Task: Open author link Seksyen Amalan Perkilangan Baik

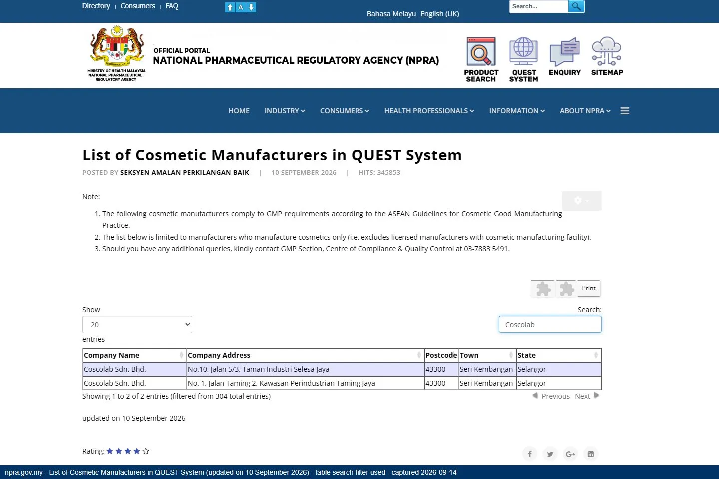Action: [x=185, y=172]
